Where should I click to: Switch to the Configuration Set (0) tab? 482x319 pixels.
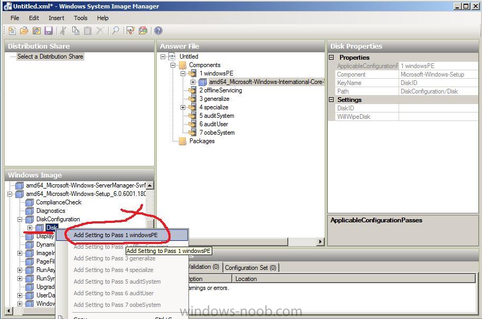coord(251,268)
